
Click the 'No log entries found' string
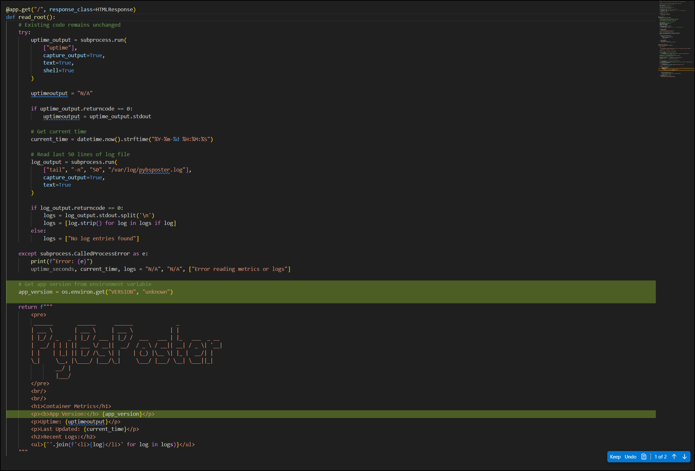coord(102,238)
